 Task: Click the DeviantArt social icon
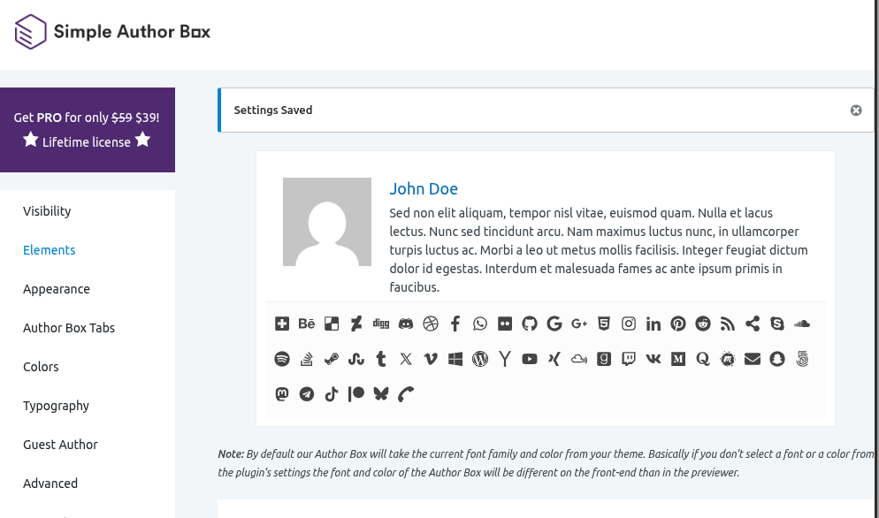point(356,324)
